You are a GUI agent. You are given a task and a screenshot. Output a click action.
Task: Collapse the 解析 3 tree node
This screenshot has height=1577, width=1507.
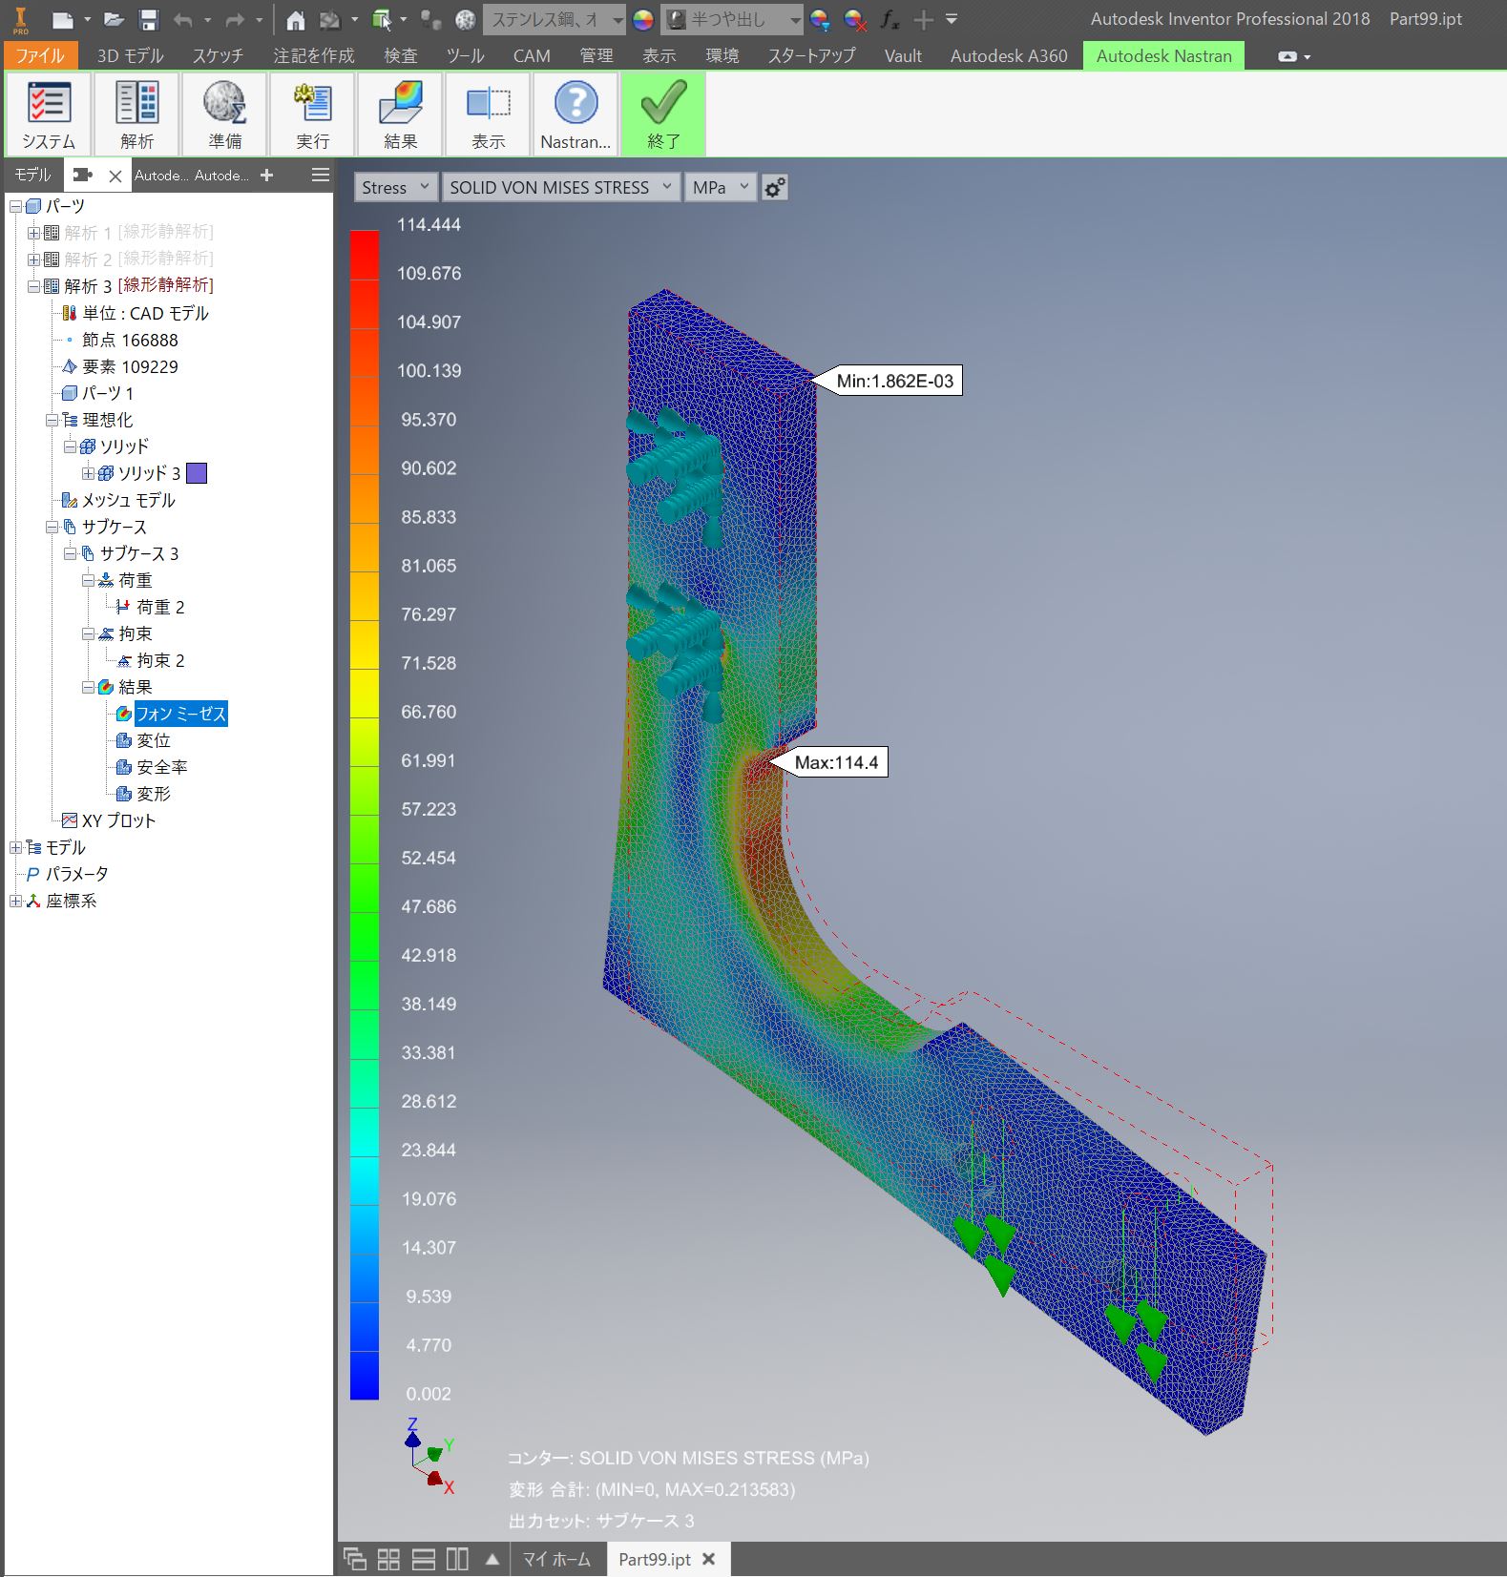pos(33,286)
